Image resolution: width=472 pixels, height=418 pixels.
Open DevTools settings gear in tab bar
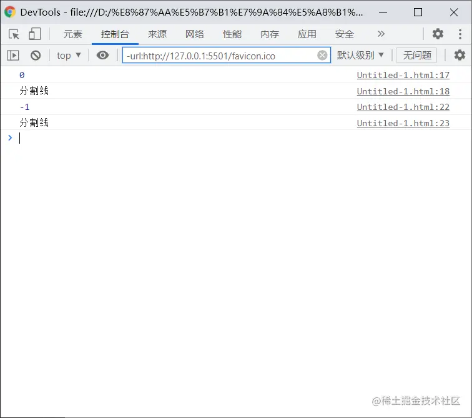click(x=438, y=34)
